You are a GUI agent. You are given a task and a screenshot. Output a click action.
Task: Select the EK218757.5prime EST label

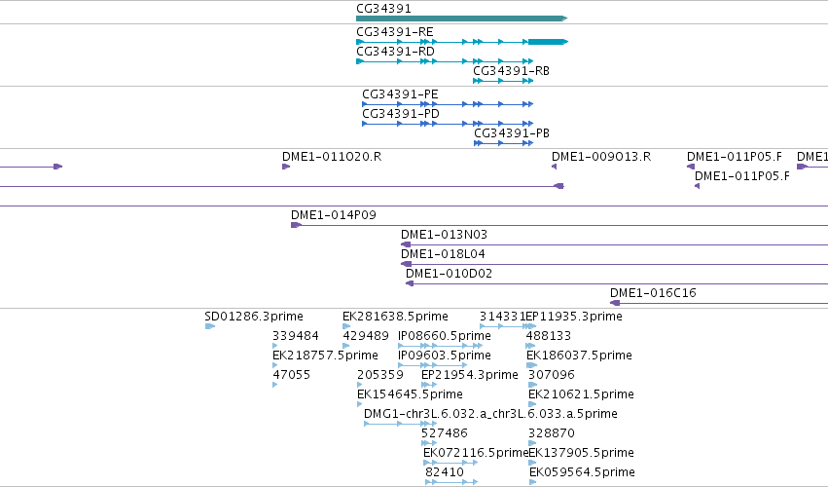[x=325, y=356]
